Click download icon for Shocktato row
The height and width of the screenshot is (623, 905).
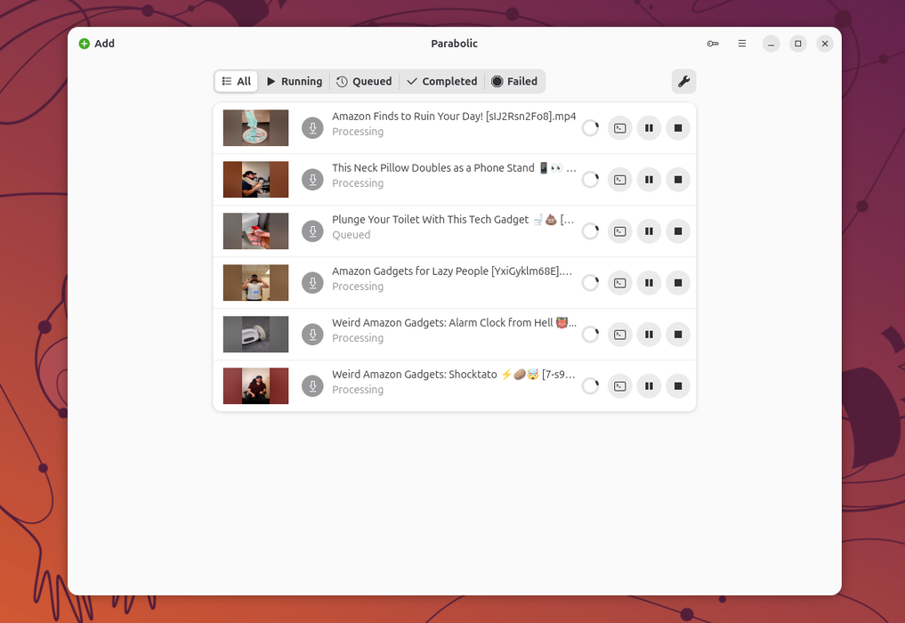312,386
